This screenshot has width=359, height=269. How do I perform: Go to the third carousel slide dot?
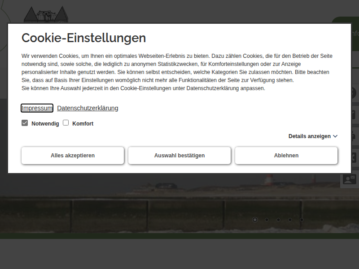click(278, 220)
